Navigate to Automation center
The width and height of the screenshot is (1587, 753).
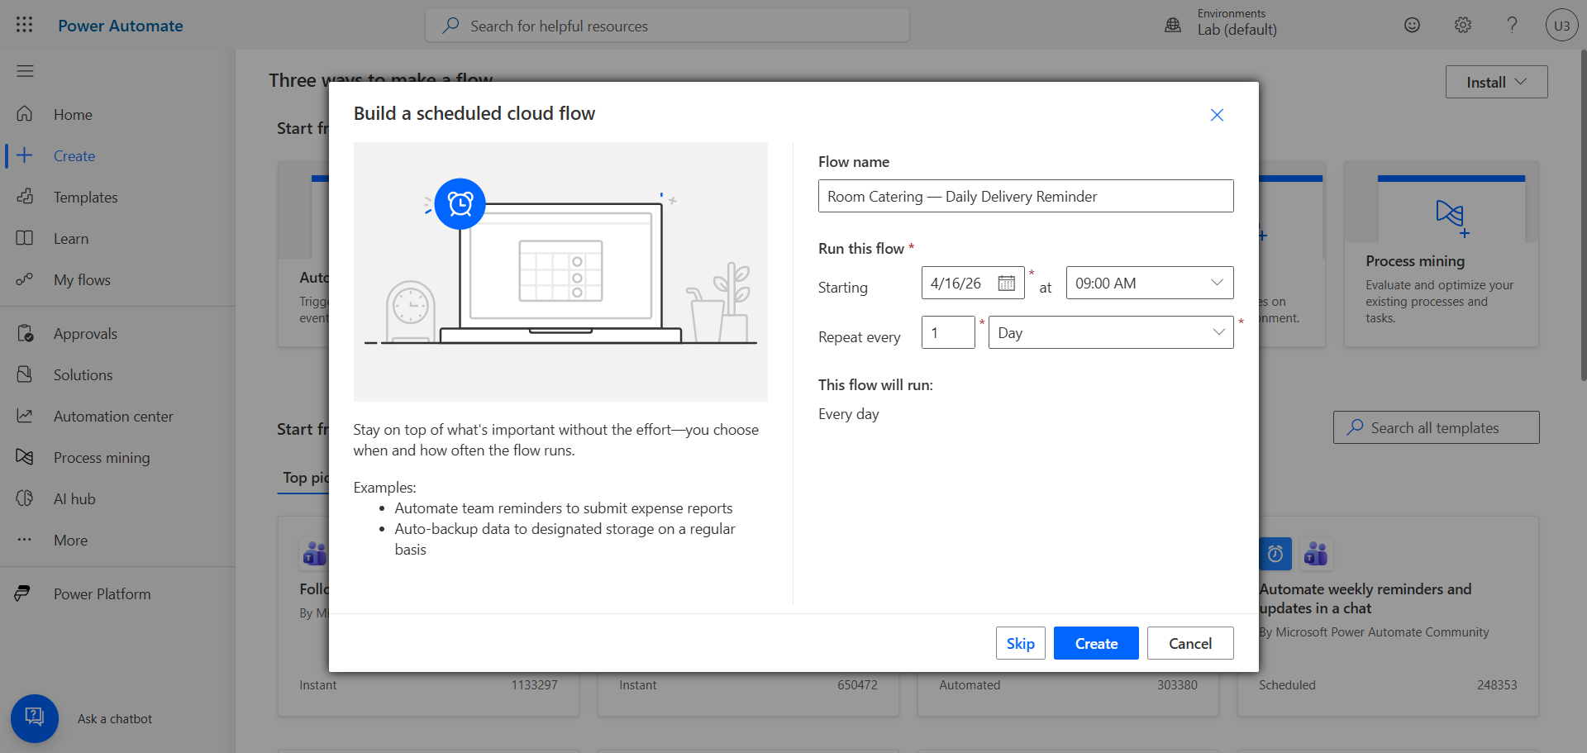point(113,417)
